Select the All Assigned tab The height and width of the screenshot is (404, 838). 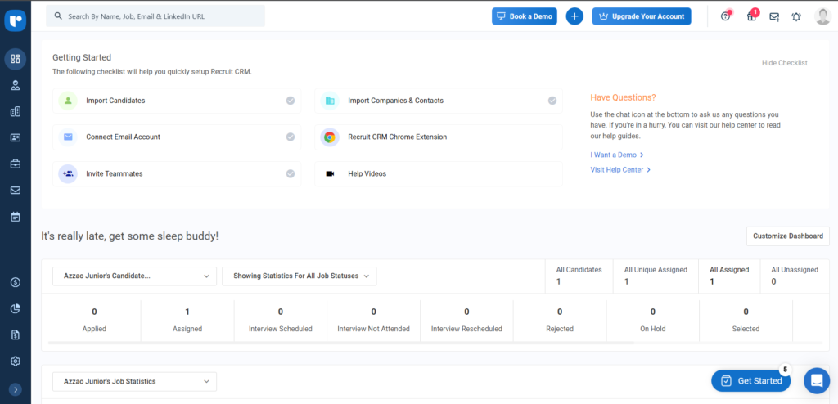click(729, 276)
